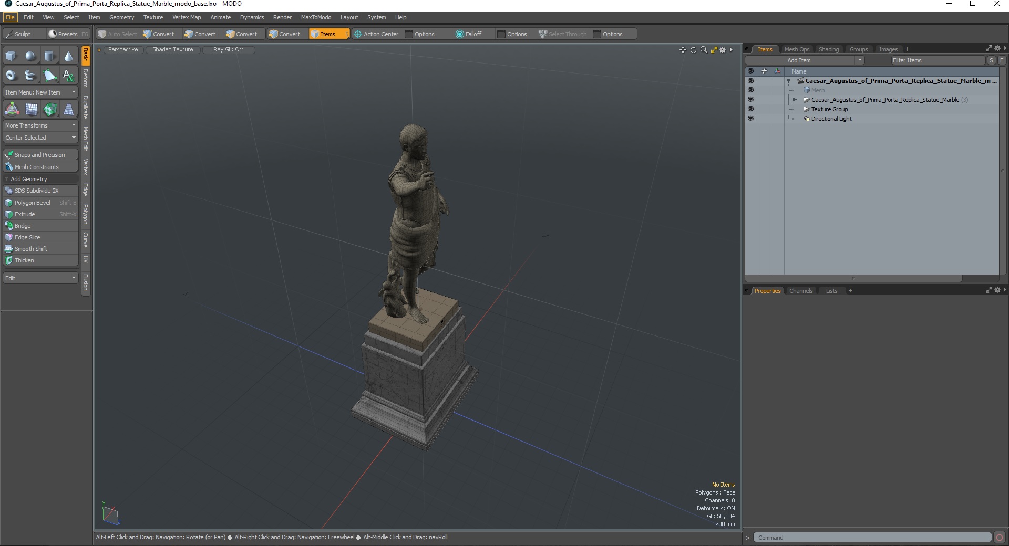Select the cube primitive tool
This screenshot has width=1009, height=546.
[x=11, y=56]
